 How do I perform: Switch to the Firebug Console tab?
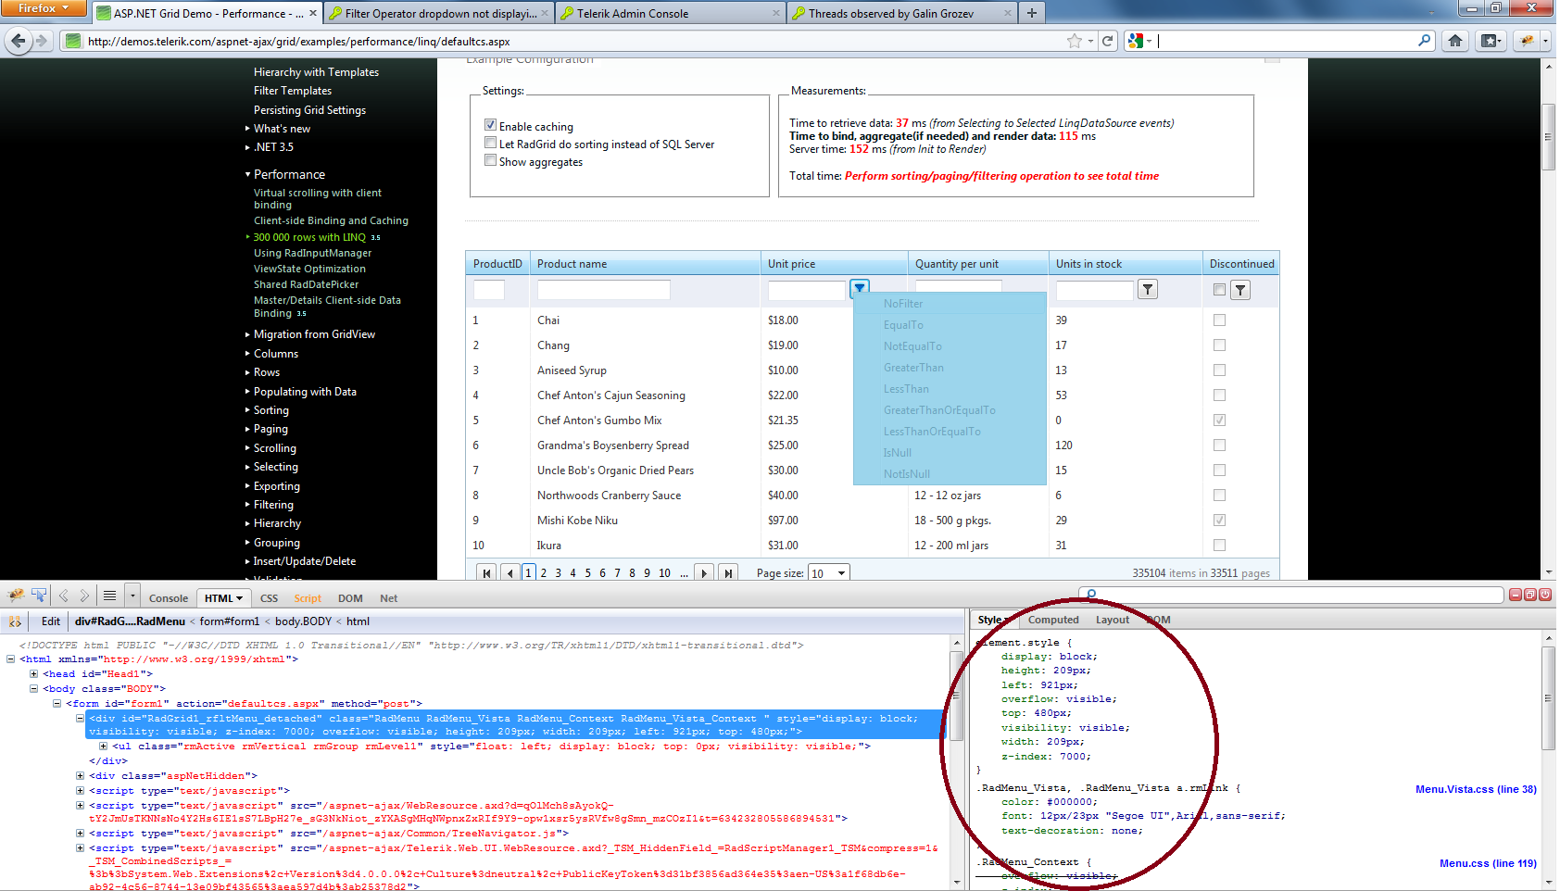point(168,598)
